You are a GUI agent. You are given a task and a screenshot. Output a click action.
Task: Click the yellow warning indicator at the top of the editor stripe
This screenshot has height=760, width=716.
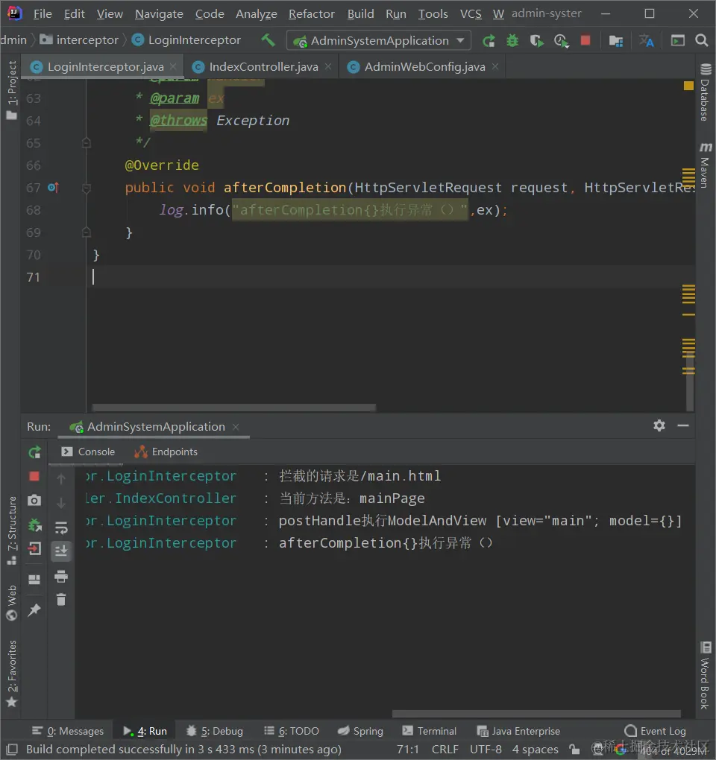pyautogui.click(x=688, y=86)
